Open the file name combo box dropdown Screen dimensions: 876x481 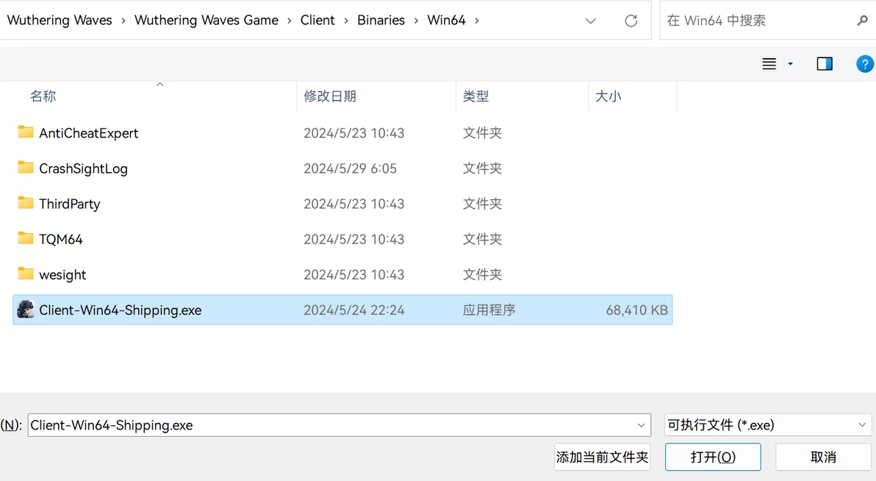642,426
